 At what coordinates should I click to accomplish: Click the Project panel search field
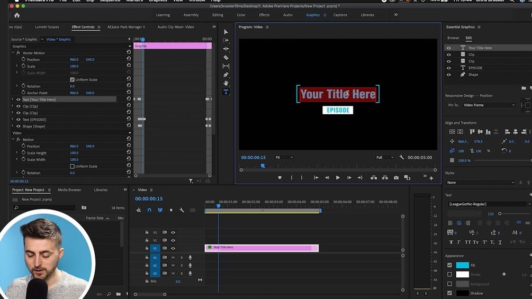(44, 207)
